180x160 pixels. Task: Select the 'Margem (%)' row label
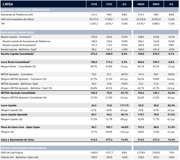7,132
